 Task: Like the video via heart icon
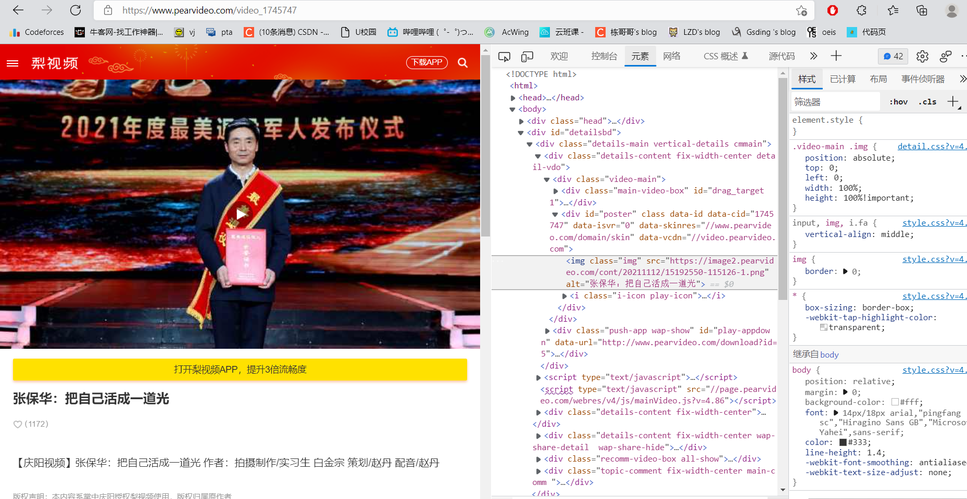pyautogui.click(x=18, y=424)
